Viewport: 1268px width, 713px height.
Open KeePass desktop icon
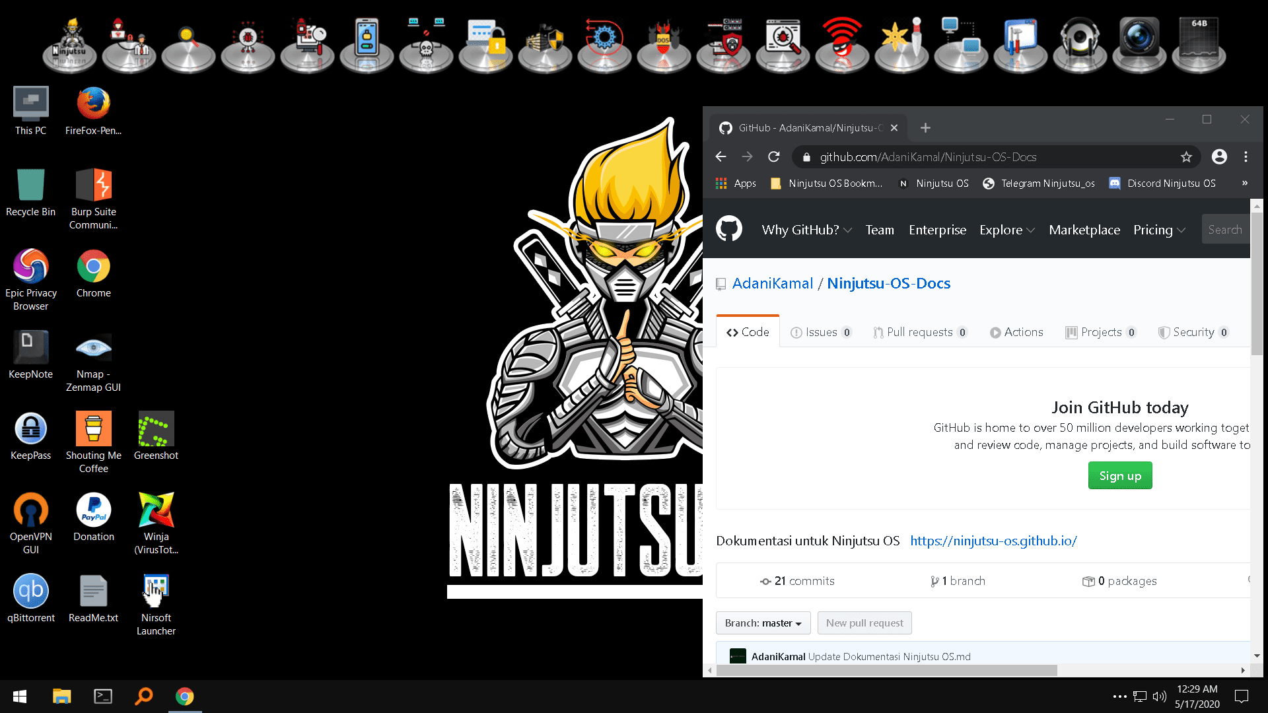(x=30, y=436)
